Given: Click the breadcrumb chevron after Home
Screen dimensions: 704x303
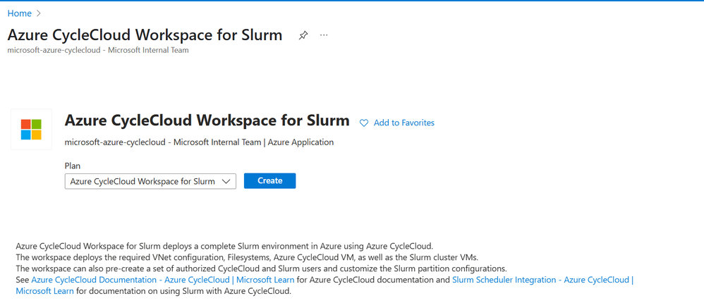Looking at the screenshot, I should [x=39, y=13].
